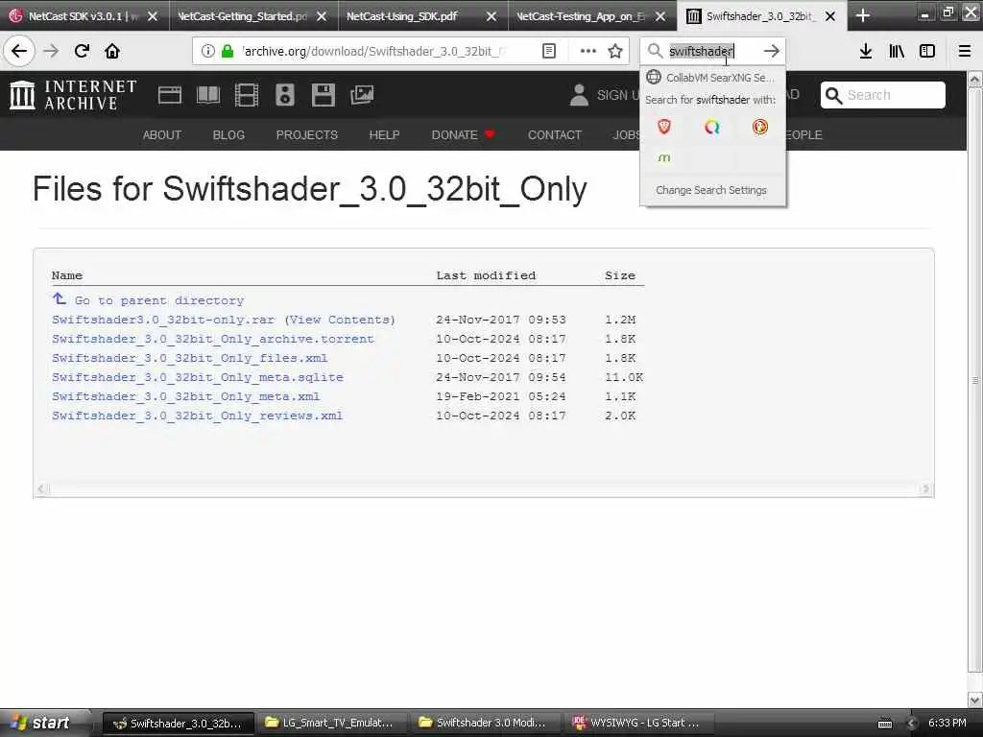Open Swiftshader_3.0_32bit_Only_reviews.xml
This screenshot has height=737, width=983.
click(x=197, y=416)
